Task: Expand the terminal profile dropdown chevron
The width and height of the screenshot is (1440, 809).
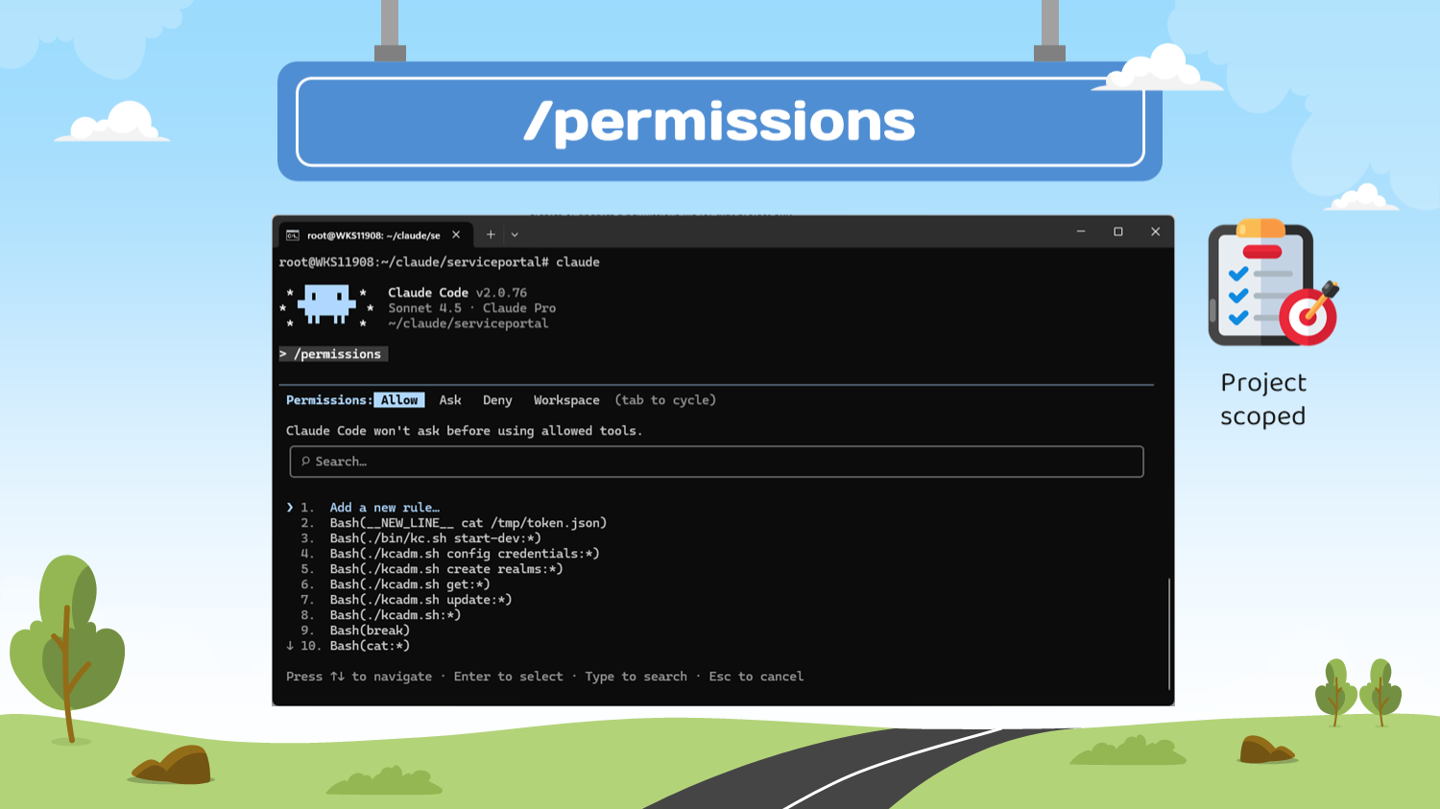Action: [515, 235]
